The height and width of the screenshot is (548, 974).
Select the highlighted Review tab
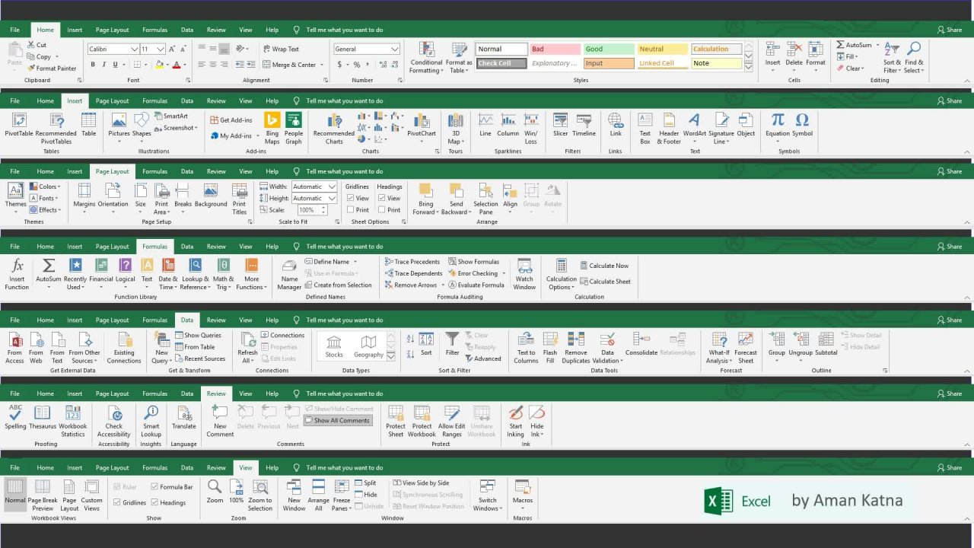(216, 393)
